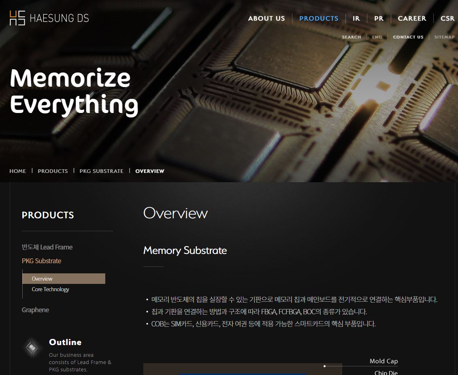Click OVERVIEW in the breadcrumb
This screenshot has height=375, width=458.
(x=150, y=171)
